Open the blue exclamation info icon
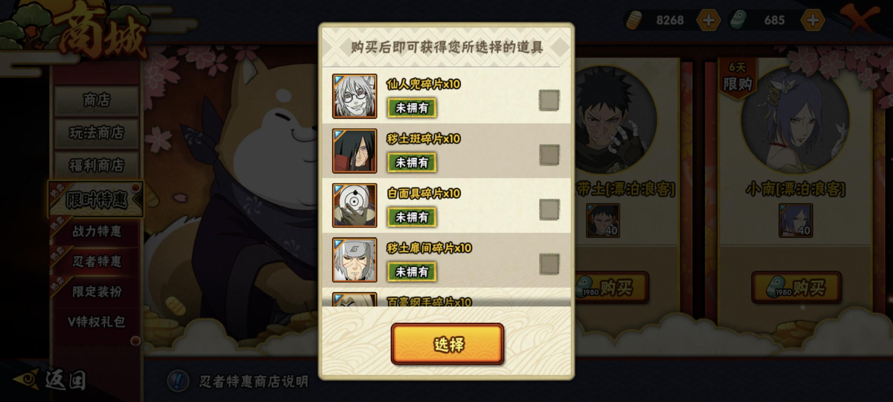The height and width of the screenshot is (402, 893). 178,381
